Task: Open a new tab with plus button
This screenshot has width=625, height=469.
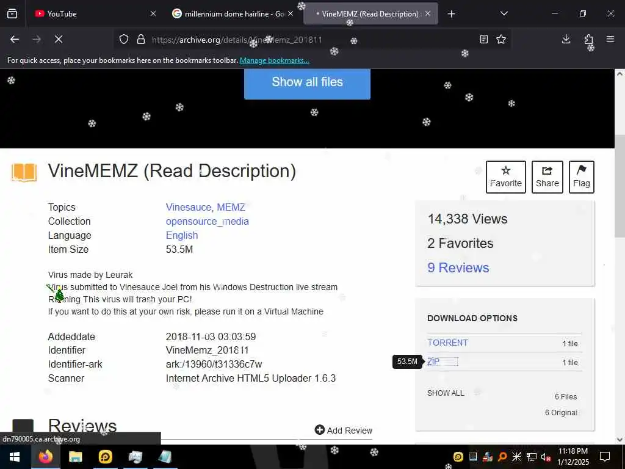Action: point(451,15)
